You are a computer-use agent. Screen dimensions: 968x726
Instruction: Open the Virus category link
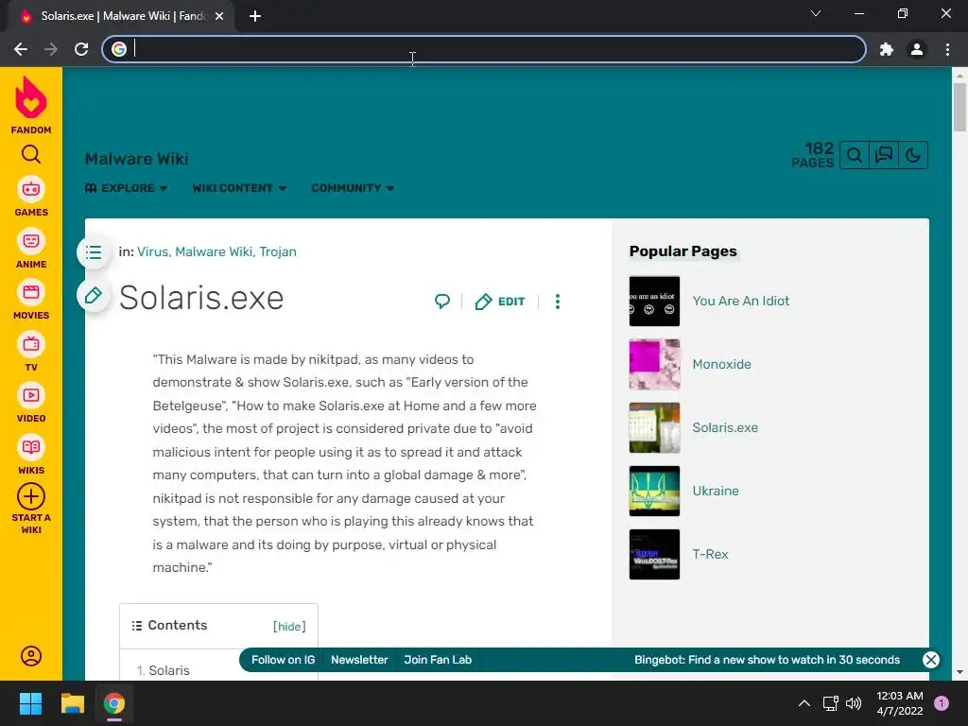click(x=152, y=251)
